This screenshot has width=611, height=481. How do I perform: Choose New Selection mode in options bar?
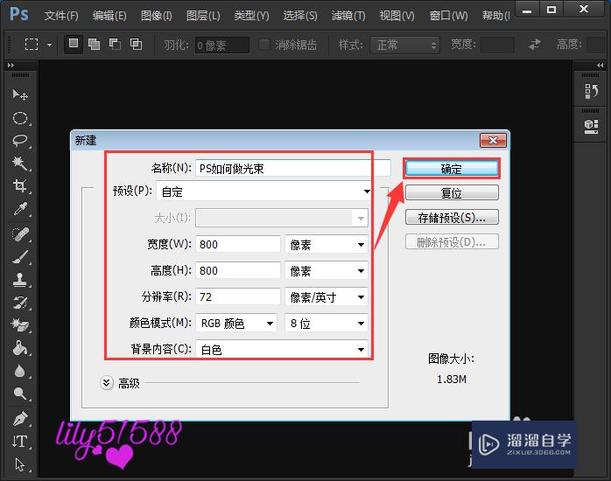(x=74, y=44)
